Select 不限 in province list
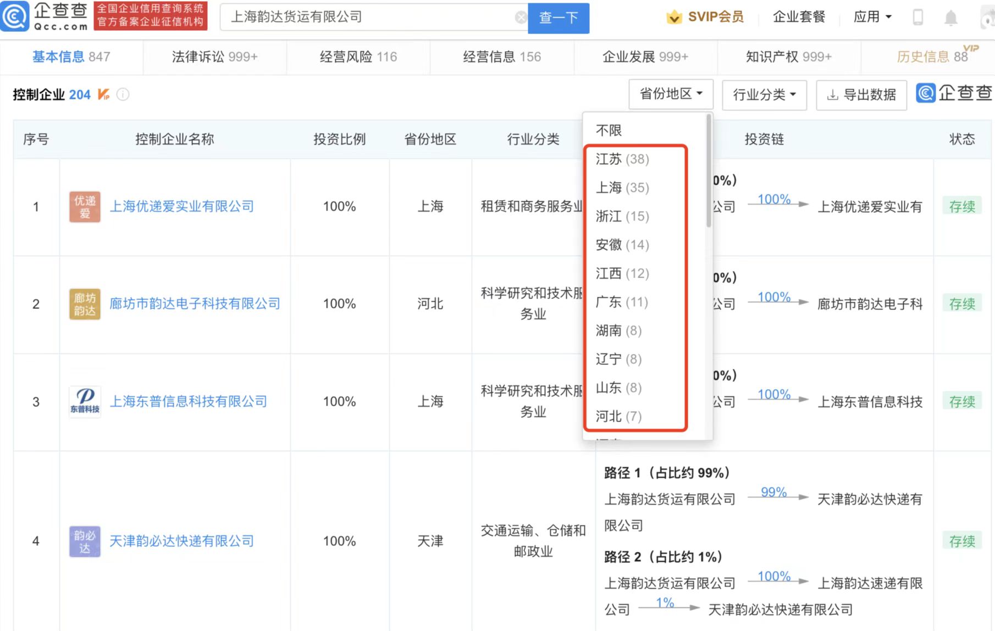This screenshot has width=995, height=631. [609, 130]
